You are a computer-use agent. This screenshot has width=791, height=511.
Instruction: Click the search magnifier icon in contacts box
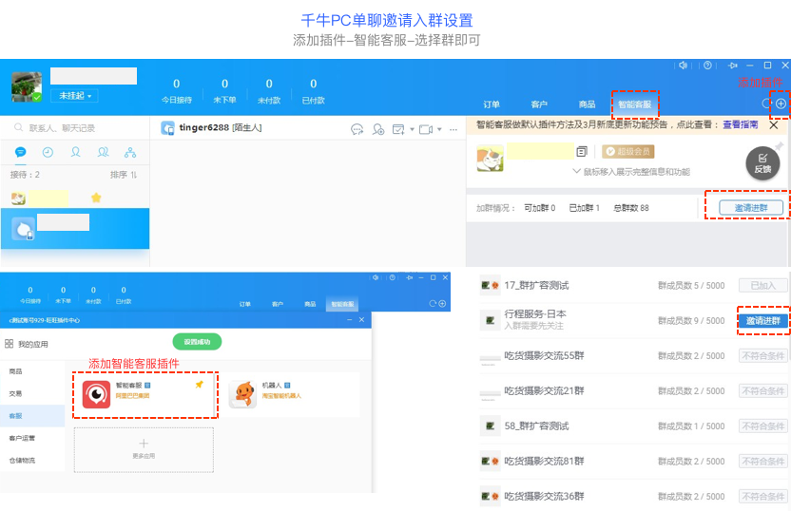tap(19, 127)
